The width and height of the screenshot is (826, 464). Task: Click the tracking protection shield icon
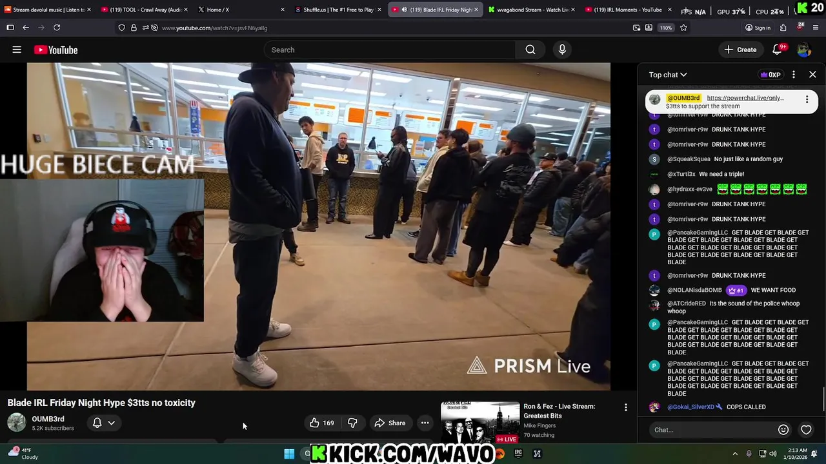point(121,28)
